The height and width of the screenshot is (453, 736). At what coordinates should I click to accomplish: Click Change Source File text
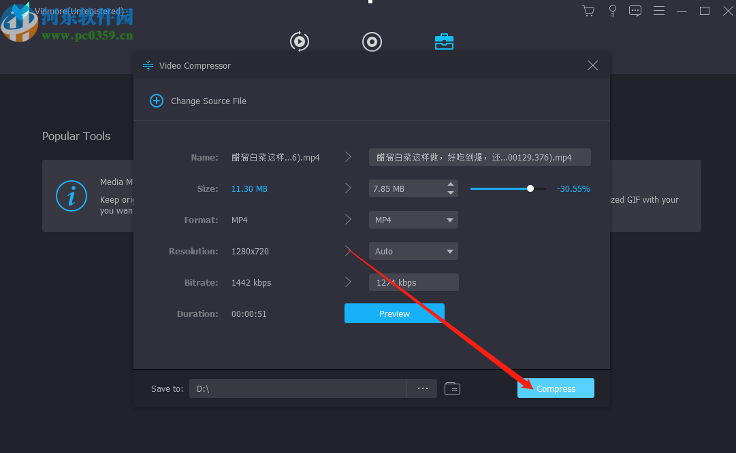208,101
